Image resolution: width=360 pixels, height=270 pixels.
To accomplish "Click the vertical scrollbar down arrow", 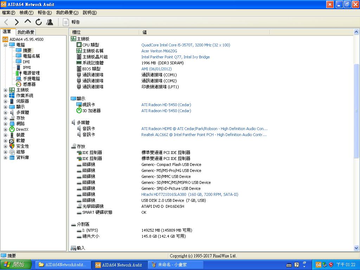I will [356, 248].
